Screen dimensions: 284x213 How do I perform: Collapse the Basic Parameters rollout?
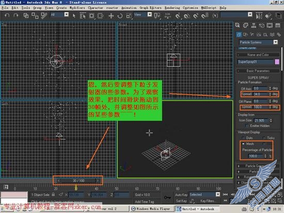(x=258, y=71)
